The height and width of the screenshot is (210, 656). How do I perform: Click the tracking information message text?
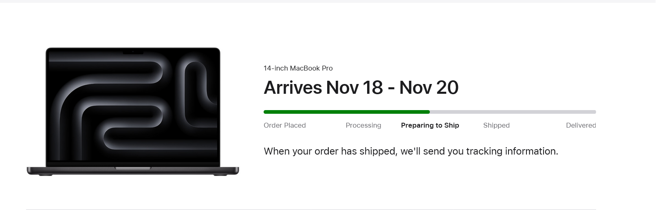(x=411, y=151)
